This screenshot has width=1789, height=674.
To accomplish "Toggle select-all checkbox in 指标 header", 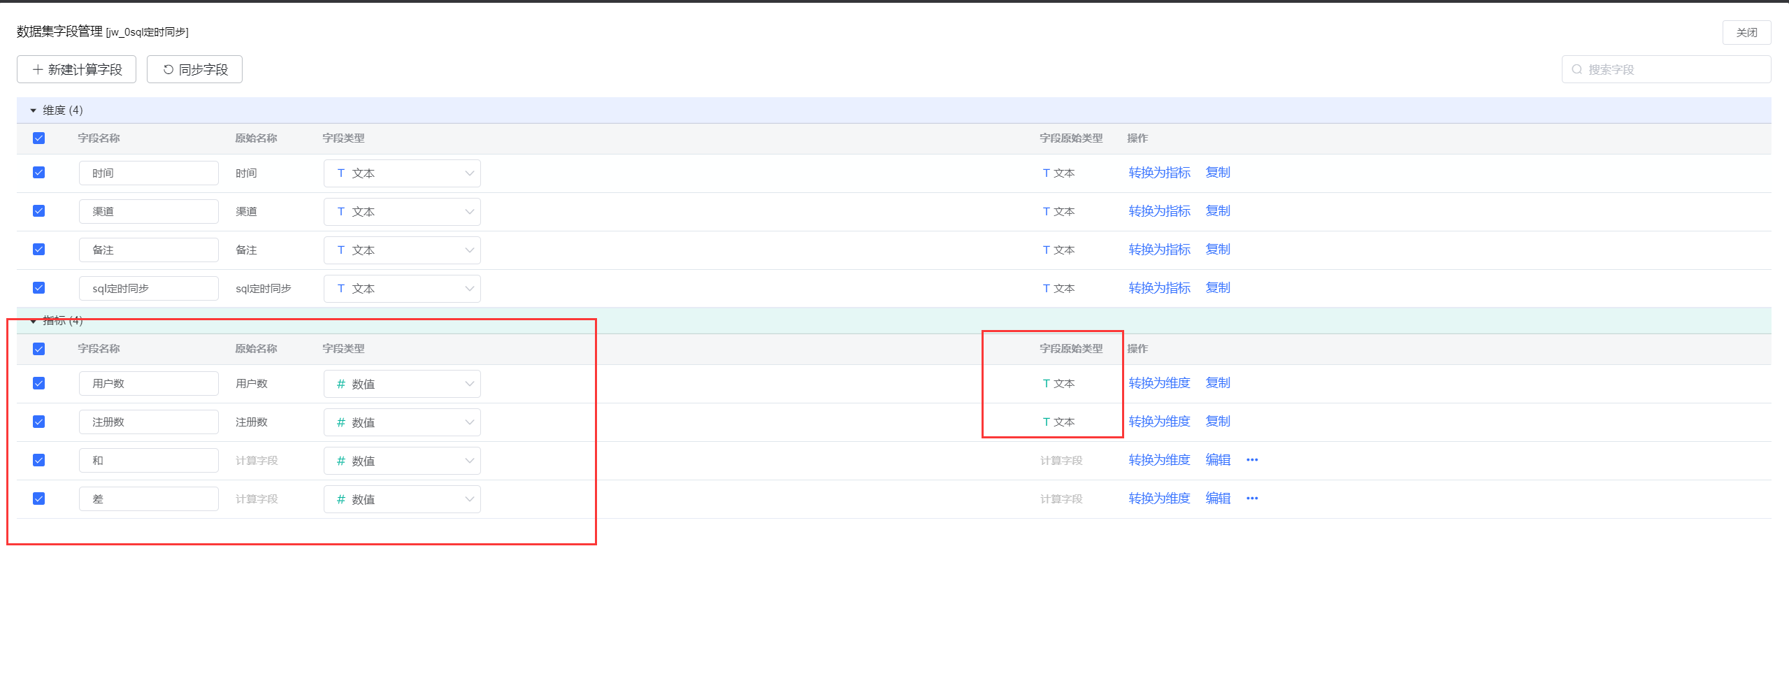I will (39, 349).
